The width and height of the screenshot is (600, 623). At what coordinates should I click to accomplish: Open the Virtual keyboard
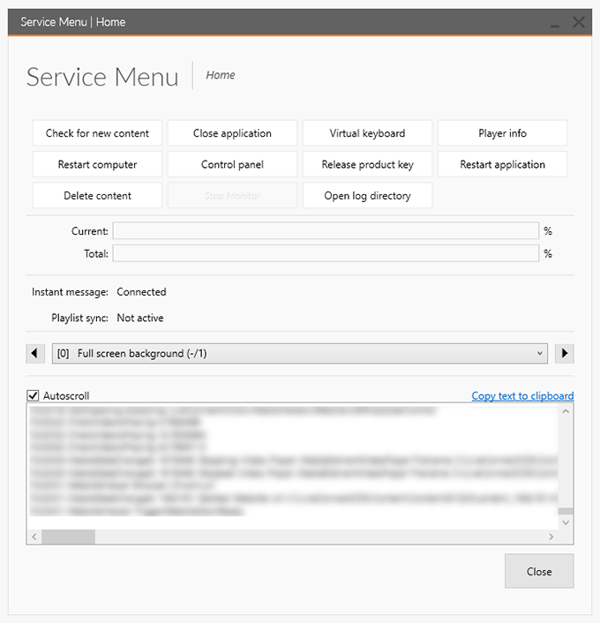(367, 133)
